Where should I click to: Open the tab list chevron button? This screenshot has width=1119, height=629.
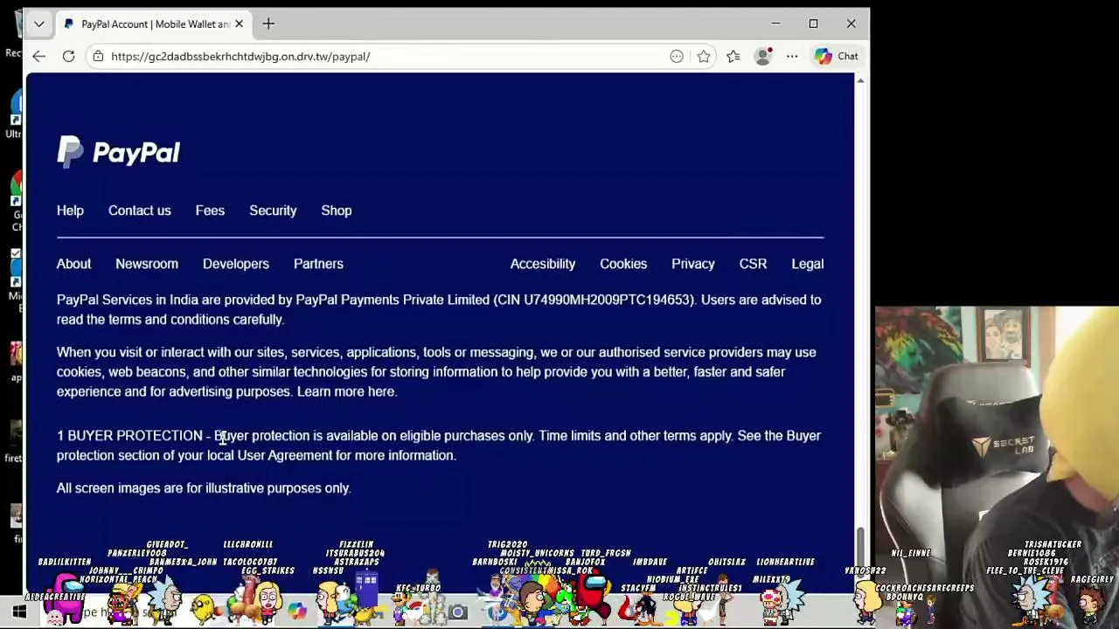pos(38,24)
